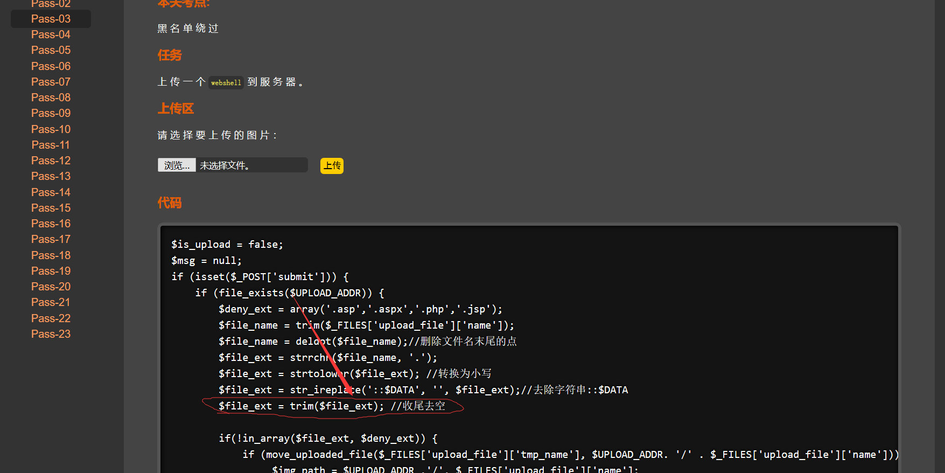
Task: Click the trim($_FILES['upload_file']['name']) line
Action: [366, 325]
